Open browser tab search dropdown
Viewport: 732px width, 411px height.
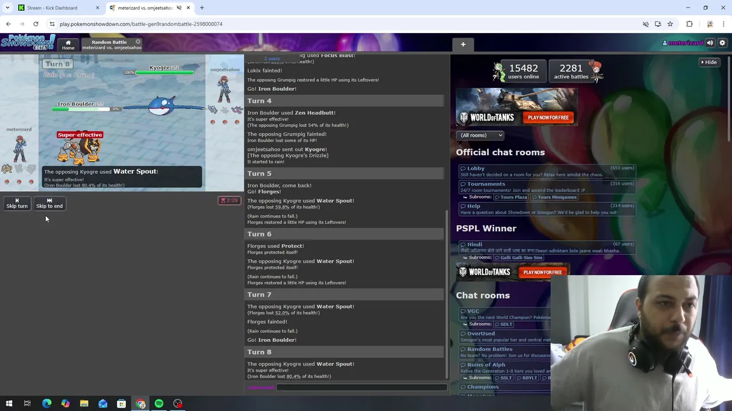pyautogui.click(x=7, y=8)
